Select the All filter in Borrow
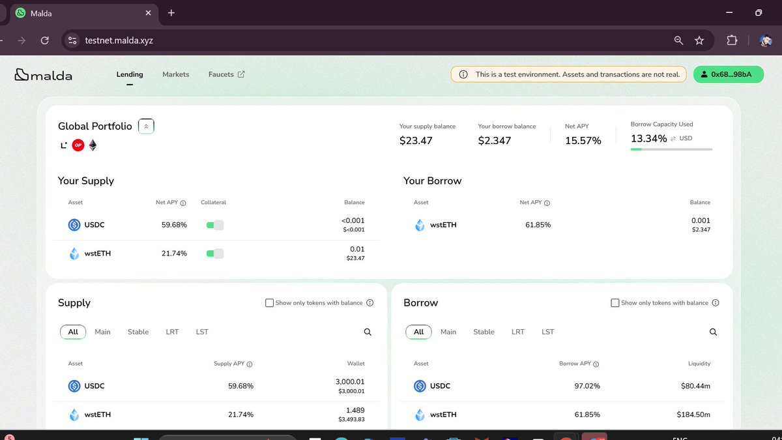This screenshot has height=440, width=782. click(x=418, y=332)
